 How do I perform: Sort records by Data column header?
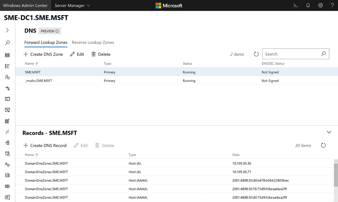[236, 155]
